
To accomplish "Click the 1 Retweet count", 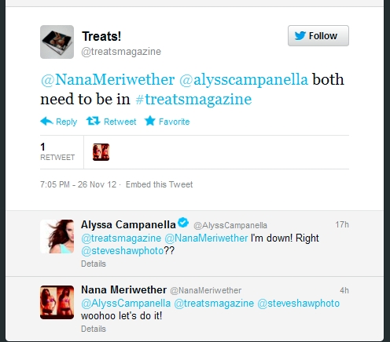I will pos(57,151).
